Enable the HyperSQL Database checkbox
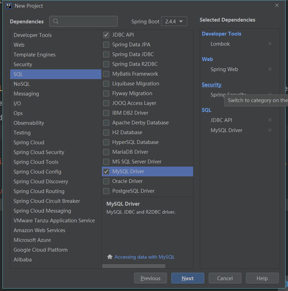The width and height of the screenshot is (288, 291). 106,142
